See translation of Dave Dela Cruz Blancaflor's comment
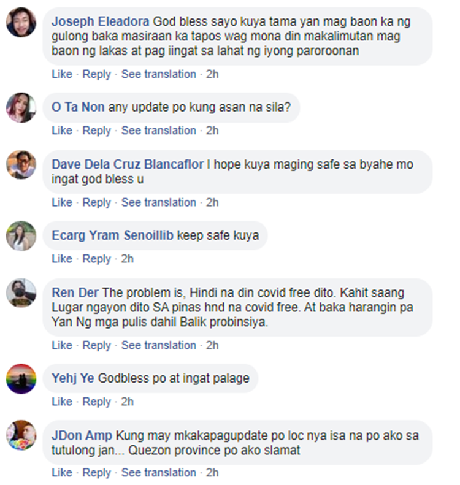Viewport: 460px width, 485px height. tap(159, 202)
